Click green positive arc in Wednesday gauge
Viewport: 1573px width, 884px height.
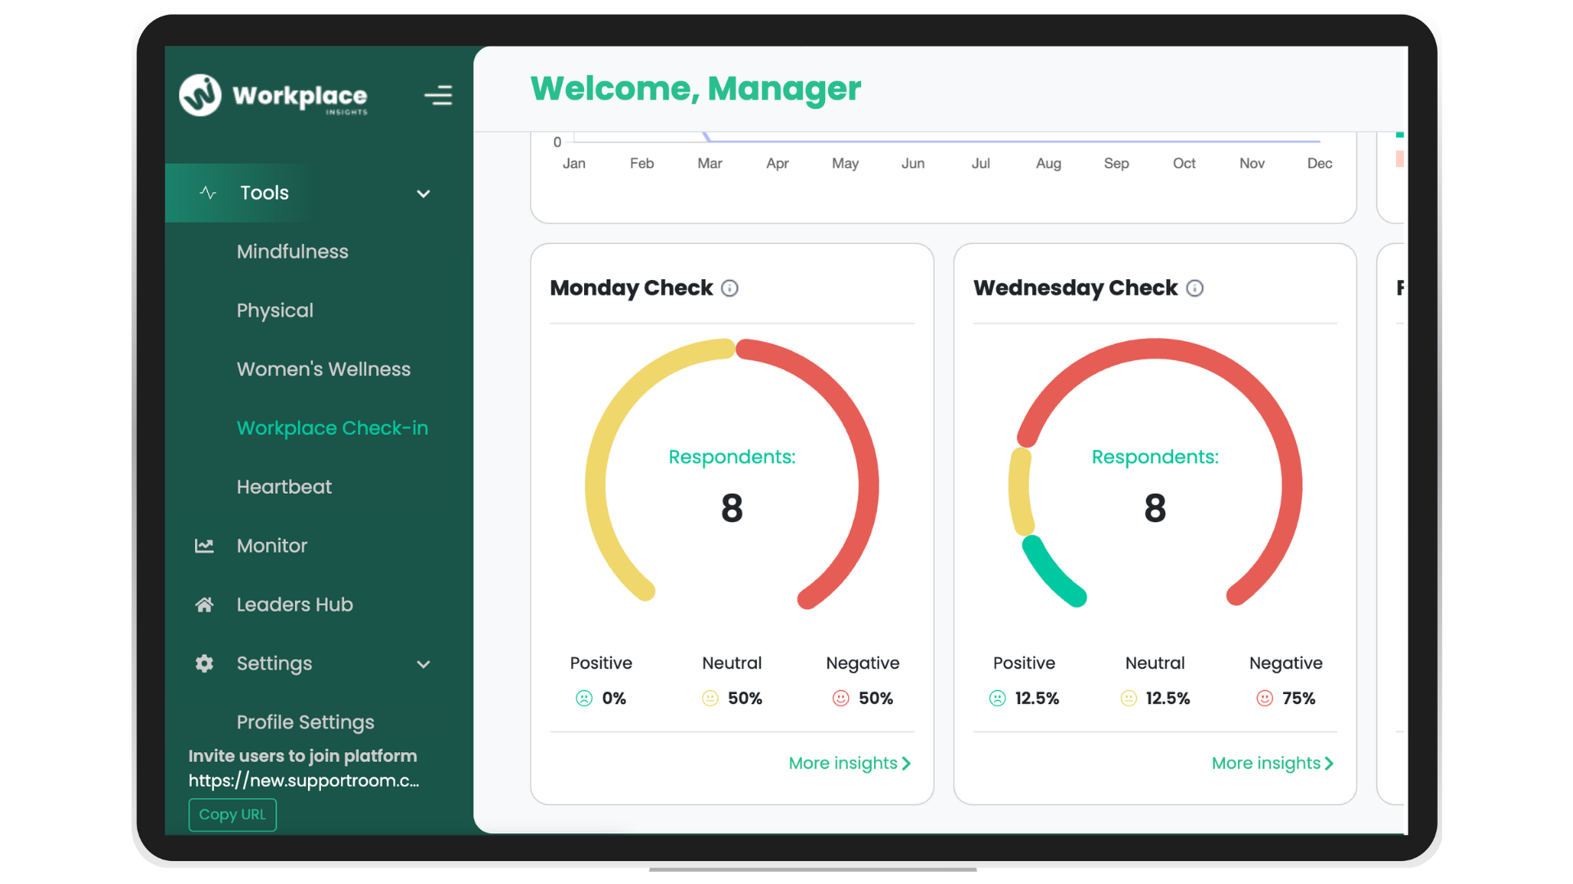(1050, 573)
